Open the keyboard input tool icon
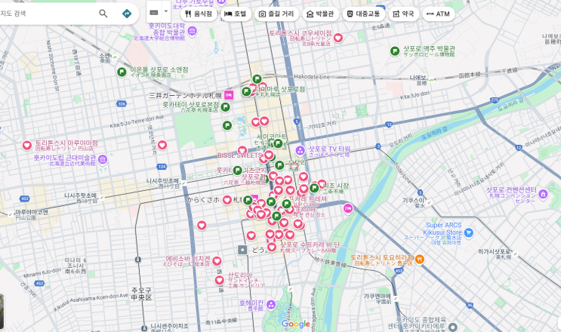561x332 pixels. coord(154,12)
